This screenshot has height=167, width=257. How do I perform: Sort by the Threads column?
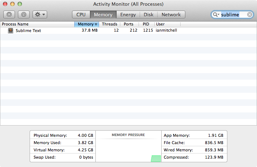click(x=109, y=24)
